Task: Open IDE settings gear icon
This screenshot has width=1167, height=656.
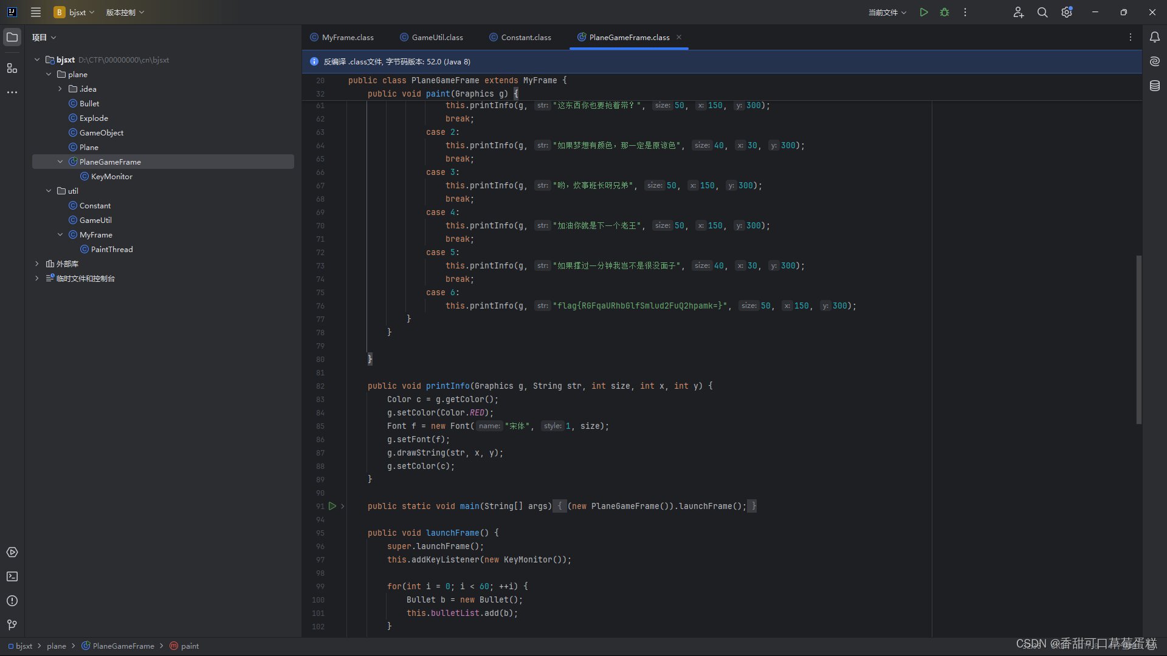Action: coord(1067,12)
